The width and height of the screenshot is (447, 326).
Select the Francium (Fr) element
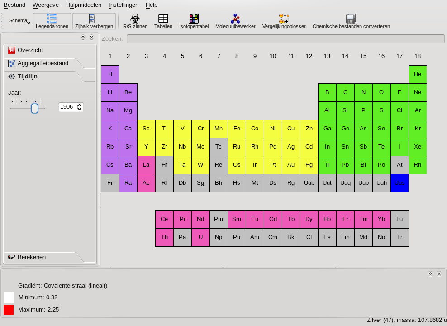(x=110, y=183)
